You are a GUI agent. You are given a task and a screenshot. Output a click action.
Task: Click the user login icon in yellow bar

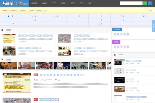(x=149, y=11)
